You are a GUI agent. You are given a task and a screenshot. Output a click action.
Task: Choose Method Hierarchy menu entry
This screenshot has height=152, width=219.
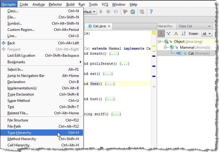(x=22, y=139)
